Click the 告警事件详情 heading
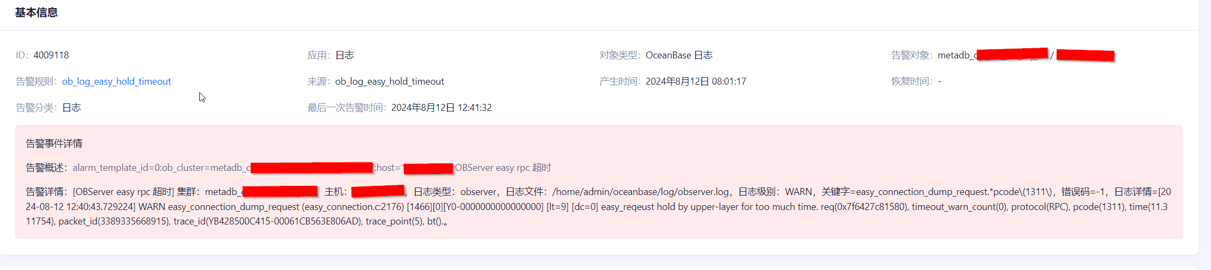 (54, 144)
